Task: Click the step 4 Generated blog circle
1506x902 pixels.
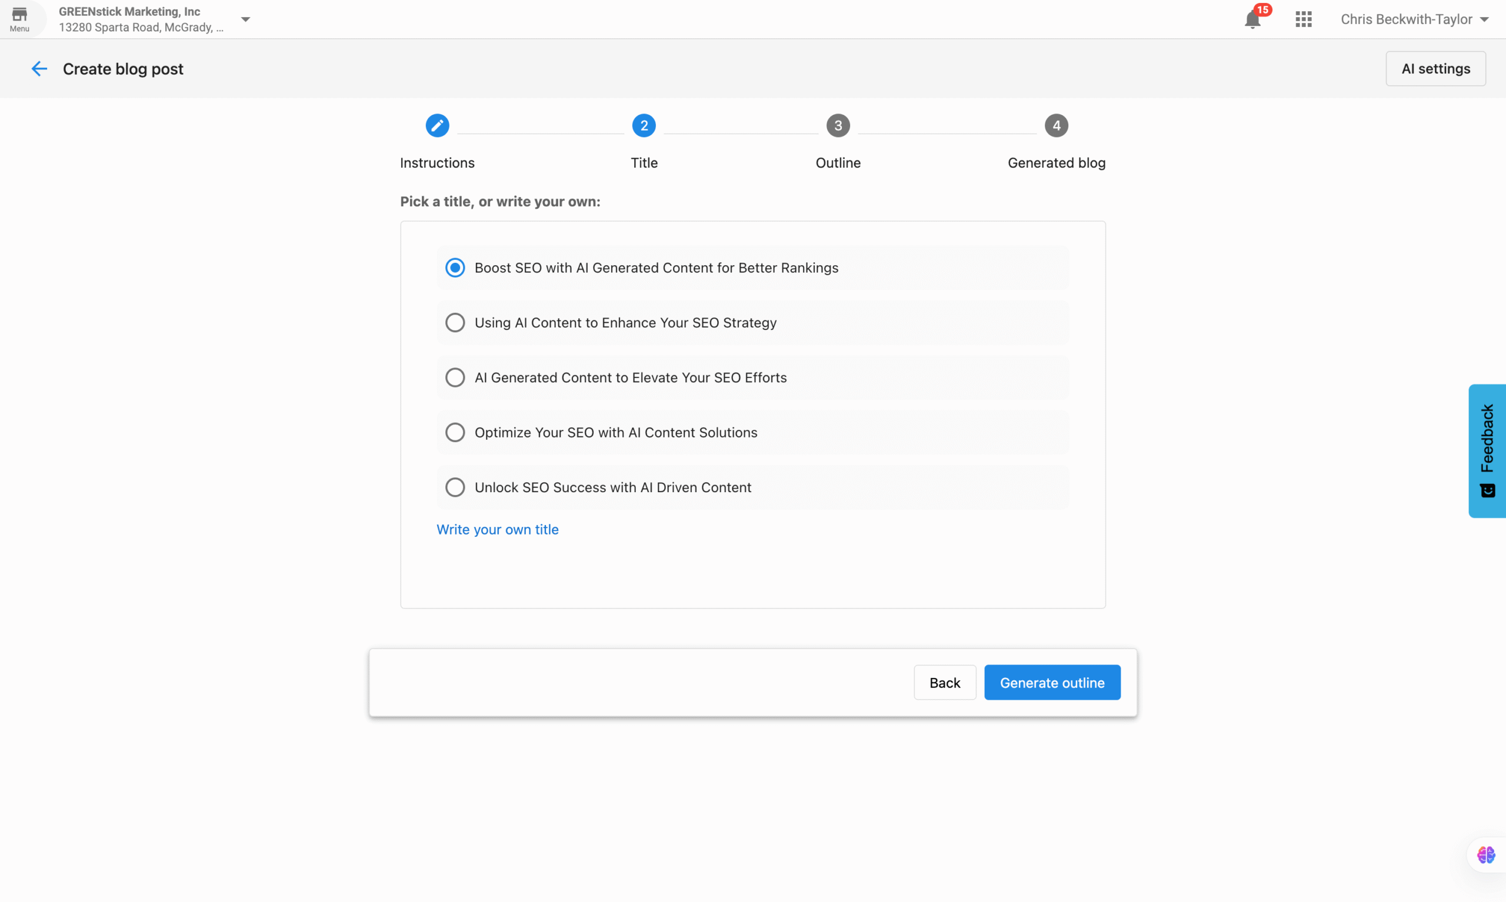Action: point(1056,126)
